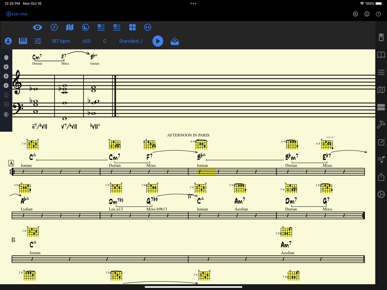Start playback with the blue play button
Screen dimensions: 387x290
pyautogui.click(x=158, y=41)
